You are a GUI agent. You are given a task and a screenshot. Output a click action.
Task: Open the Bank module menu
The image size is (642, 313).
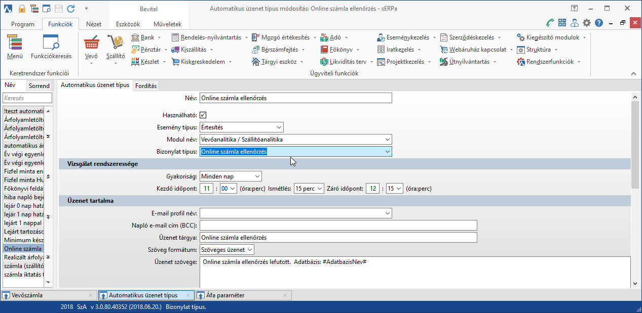tap(146, 37)
